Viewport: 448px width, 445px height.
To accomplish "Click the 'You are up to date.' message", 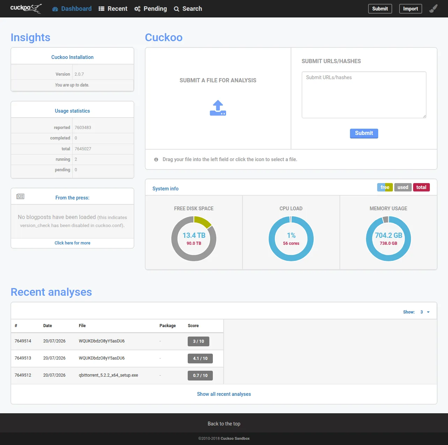I will tap(72, 85).
